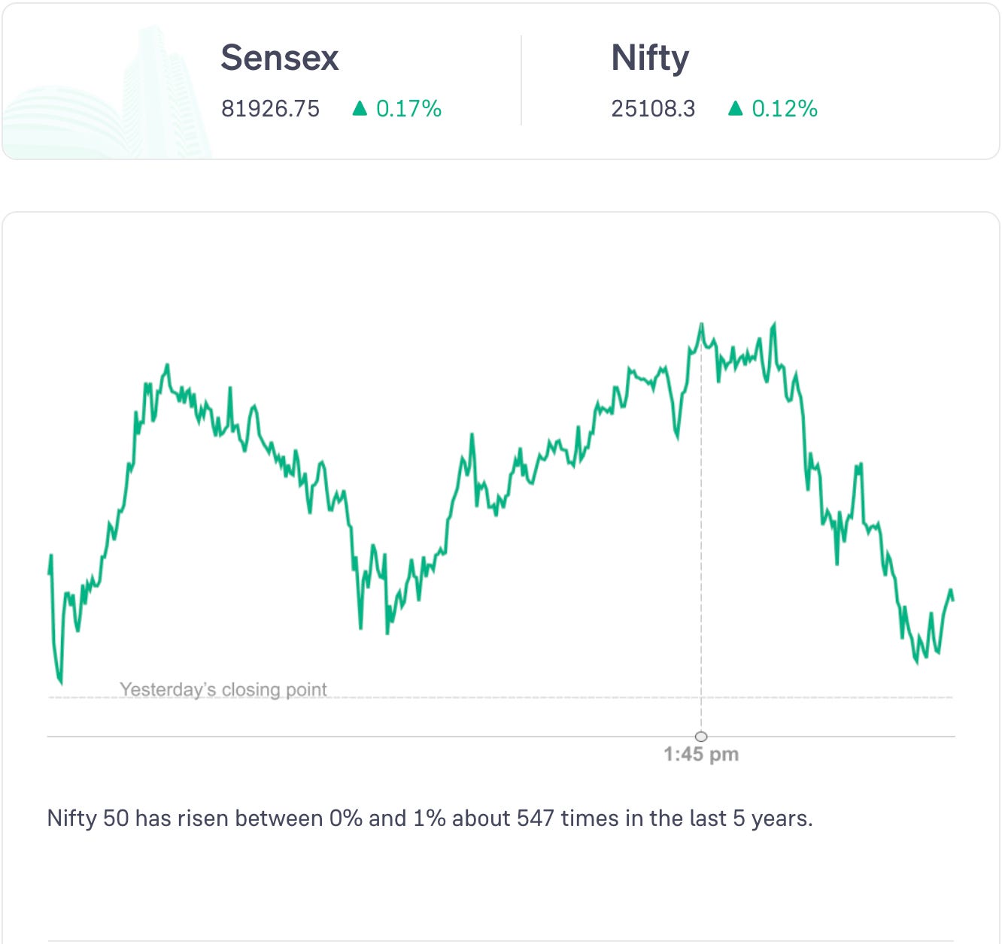Click the right end of the green chart line
The image size is (1002, 944).
[952, 599]
